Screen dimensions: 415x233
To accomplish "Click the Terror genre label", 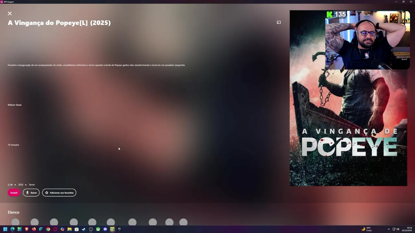I will [x=32, y=184].
